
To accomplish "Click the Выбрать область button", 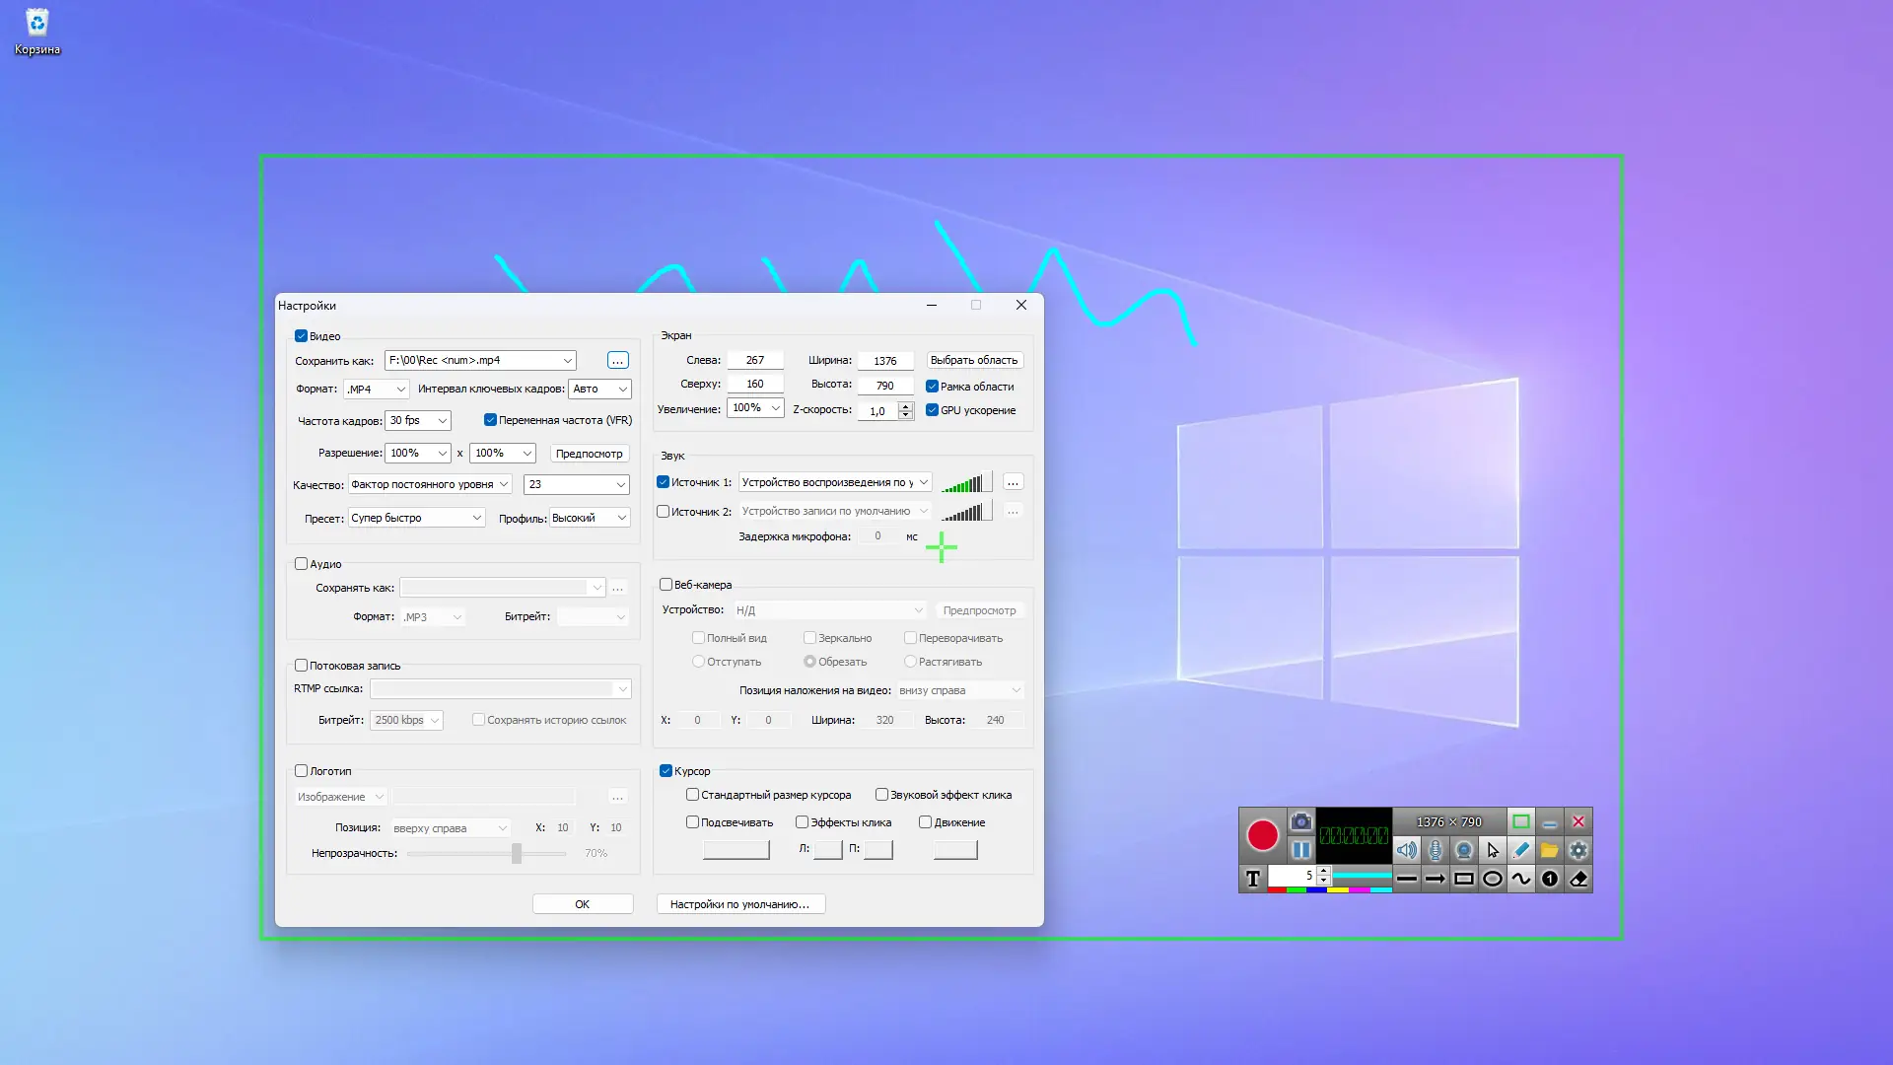I will tap(973, 361).
